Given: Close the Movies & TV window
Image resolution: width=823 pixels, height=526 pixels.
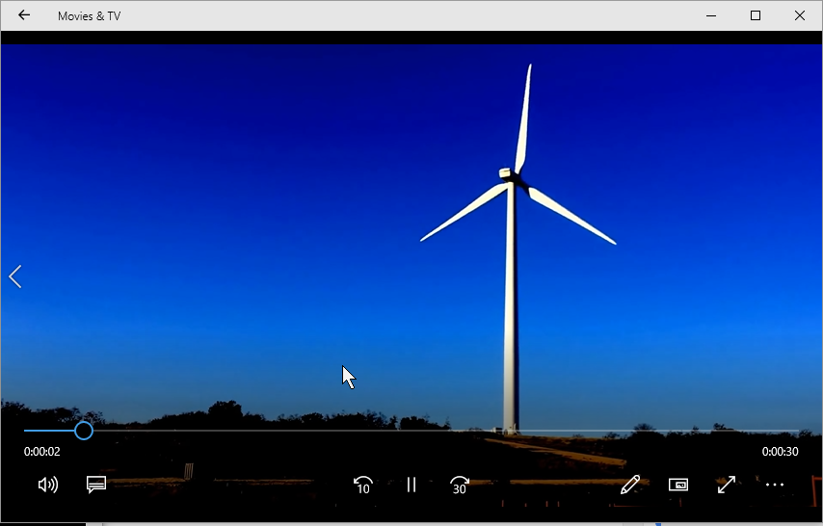Looking at the screenshot, I should (x=799, y=15).
